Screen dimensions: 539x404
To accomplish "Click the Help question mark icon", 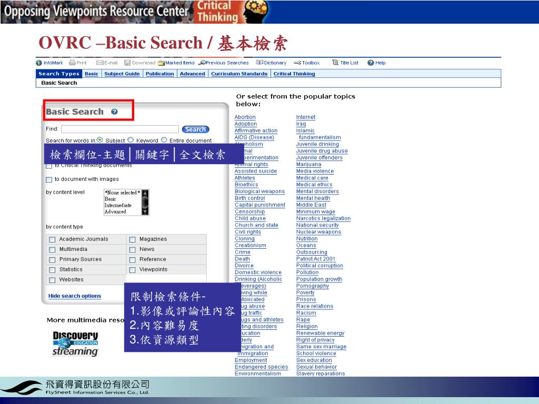I will 371,63.
